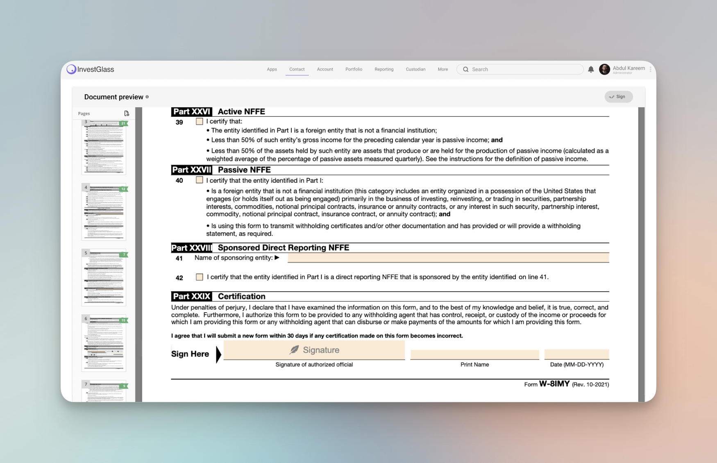Open the Apps section
Screen dimensions: 717x463
coord(272,69)
